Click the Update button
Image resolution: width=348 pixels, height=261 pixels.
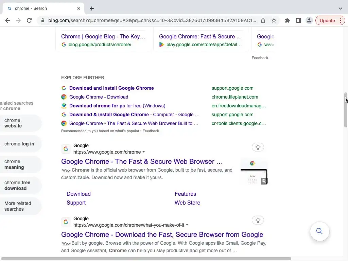point(328,20)
